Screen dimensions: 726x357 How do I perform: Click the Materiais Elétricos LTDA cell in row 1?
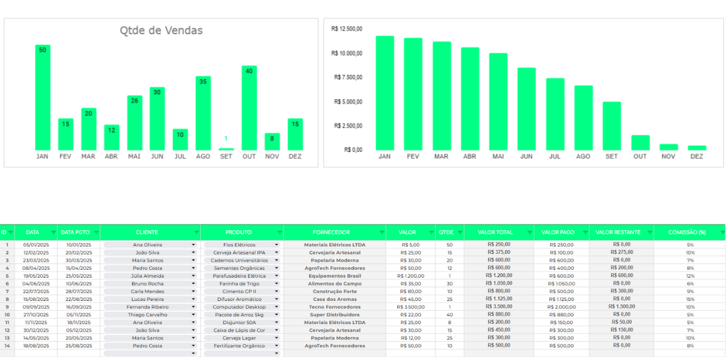pyautogui.click(x=335, y=245)
